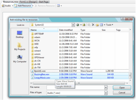The height and width of the screenshot is (100, 136).
Task: Click the Open button
Action: click(x=122, y=88)
